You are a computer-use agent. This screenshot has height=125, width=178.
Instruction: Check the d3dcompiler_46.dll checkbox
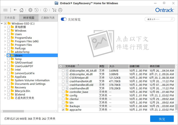tap(63, 74)
